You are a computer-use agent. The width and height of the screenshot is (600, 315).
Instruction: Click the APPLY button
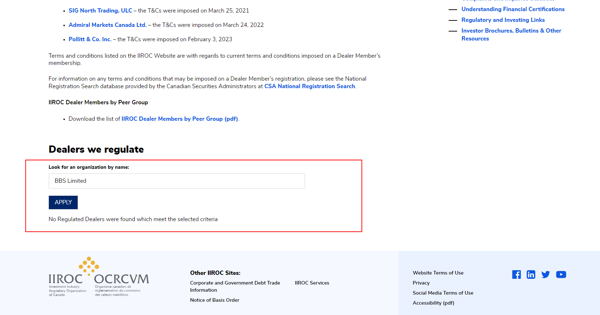tap(63, 202)
